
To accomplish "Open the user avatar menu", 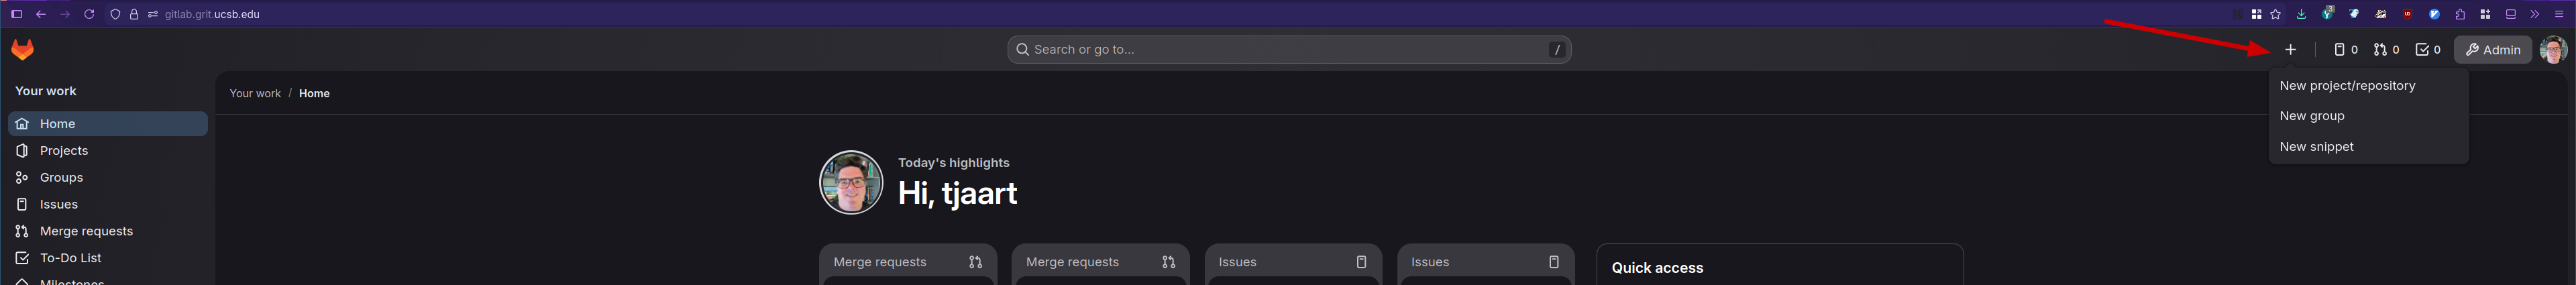I will pyautogui.click(x=2553, y=50).
